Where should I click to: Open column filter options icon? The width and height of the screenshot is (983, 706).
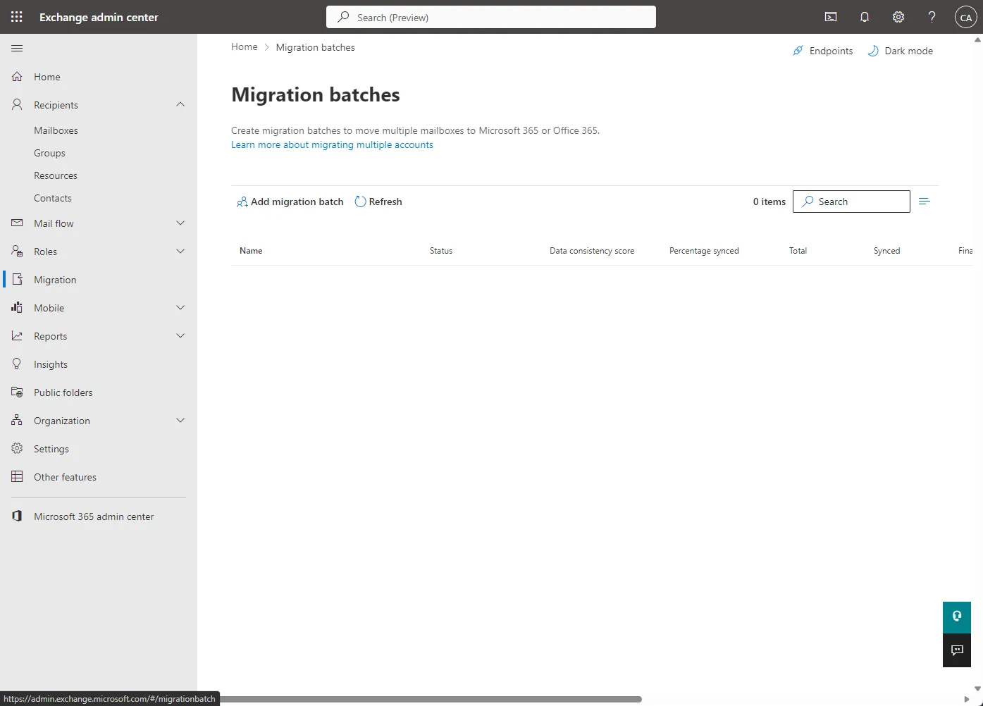pos(925,202)
